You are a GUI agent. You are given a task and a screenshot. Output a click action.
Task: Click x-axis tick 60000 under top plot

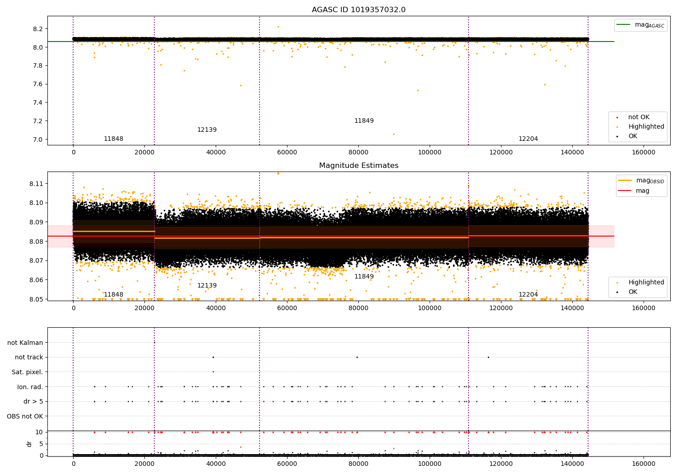(x=287, y=153)
